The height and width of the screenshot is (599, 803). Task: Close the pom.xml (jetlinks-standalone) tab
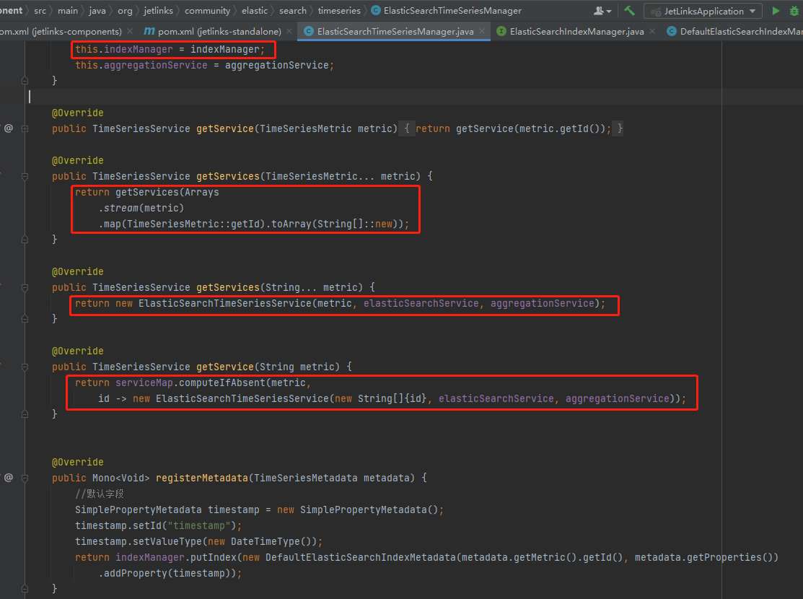click(x=289, y=32)
